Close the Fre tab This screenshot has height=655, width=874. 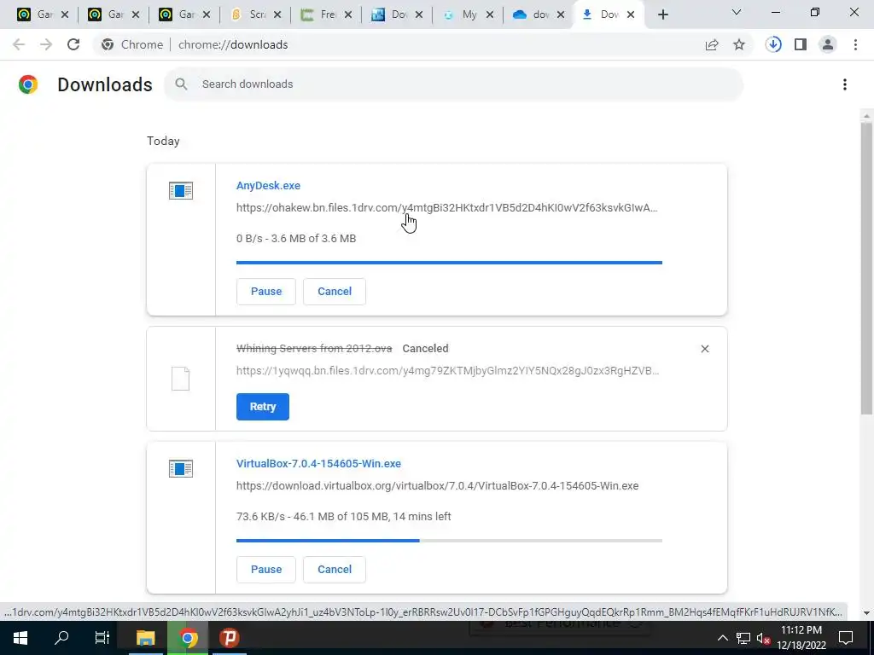point(348,14)
